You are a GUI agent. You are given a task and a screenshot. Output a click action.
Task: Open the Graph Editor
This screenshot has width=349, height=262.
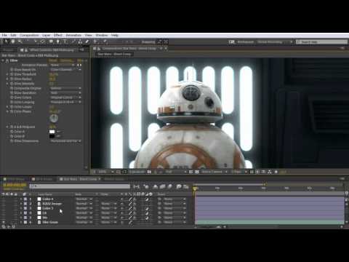tap(186, 186)
